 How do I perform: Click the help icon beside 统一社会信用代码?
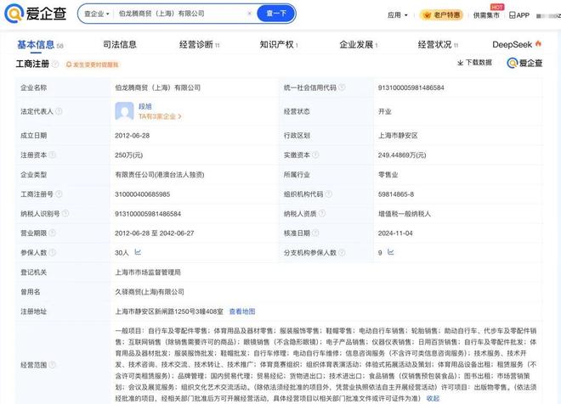point(342,87)
